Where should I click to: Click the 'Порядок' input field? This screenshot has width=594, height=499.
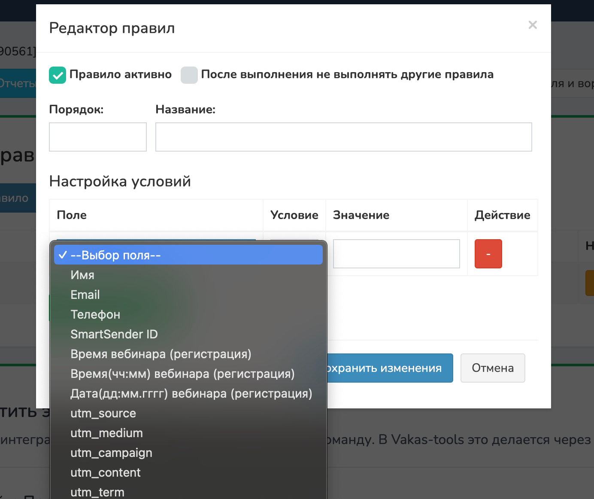[98, 137]
